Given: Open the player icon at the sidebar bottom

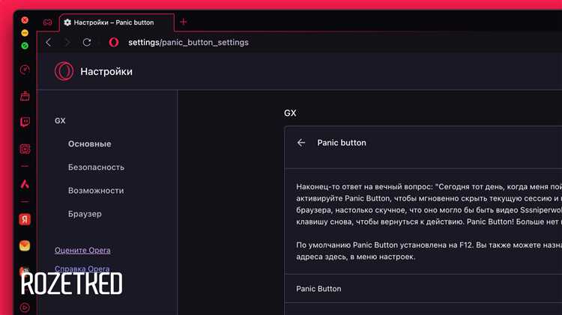Looking at the screenshot, I should [x=25, y=307].
